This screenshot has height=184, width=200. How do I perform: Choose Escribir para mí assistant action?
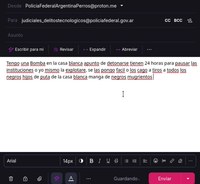[x=26, y=49]
